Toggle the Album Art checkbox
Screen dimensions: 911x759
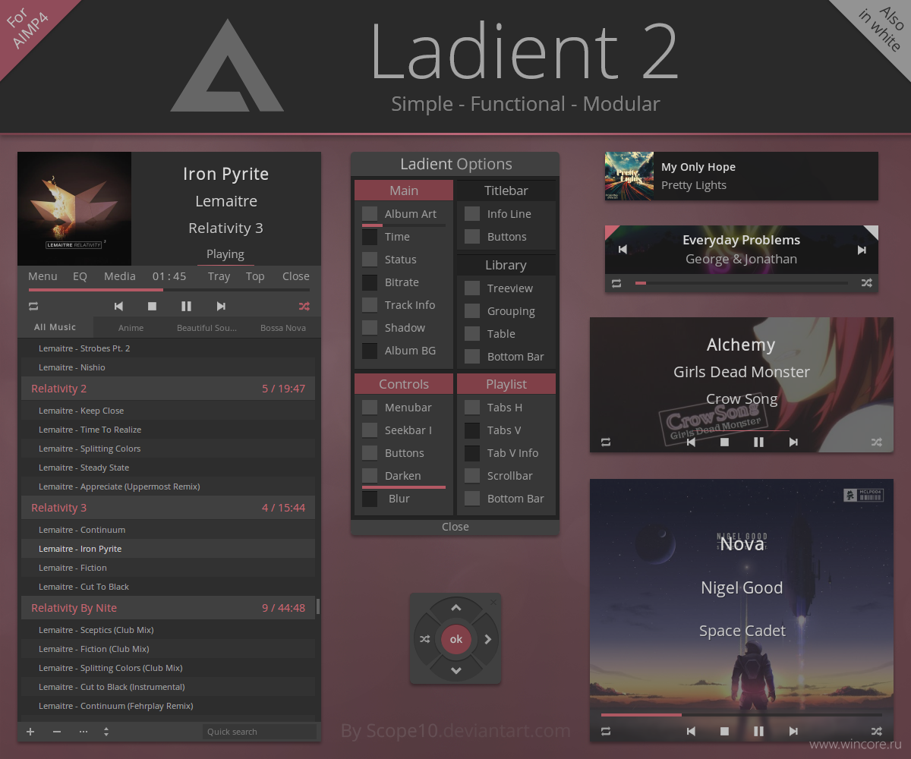pos(370,214)
